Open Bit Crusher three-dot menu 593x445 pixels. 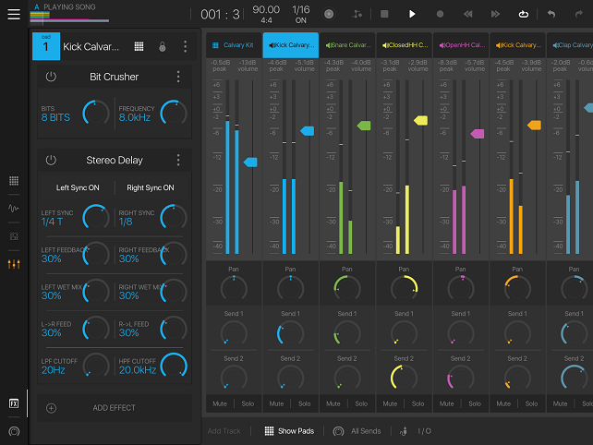[178, 77]
